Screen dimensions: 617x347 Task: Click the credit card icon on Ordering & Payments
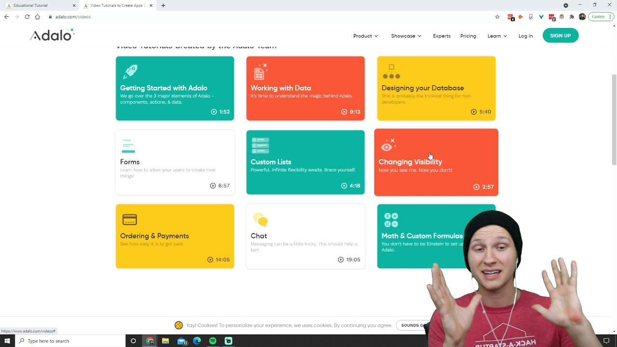[130, 220]
